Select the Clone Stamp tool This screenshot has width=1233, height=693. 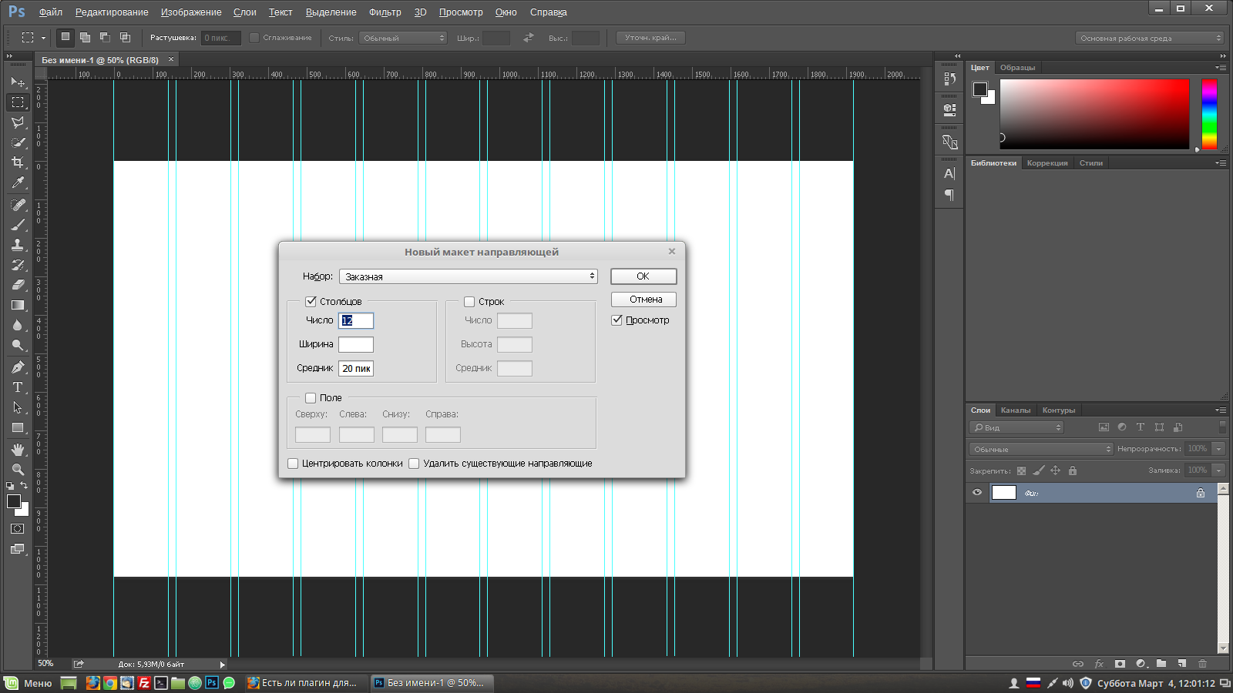click(x=18, y=245)
